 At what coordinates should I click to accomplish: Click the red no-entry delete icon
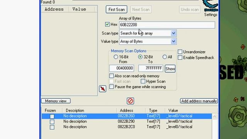[130, 101]
